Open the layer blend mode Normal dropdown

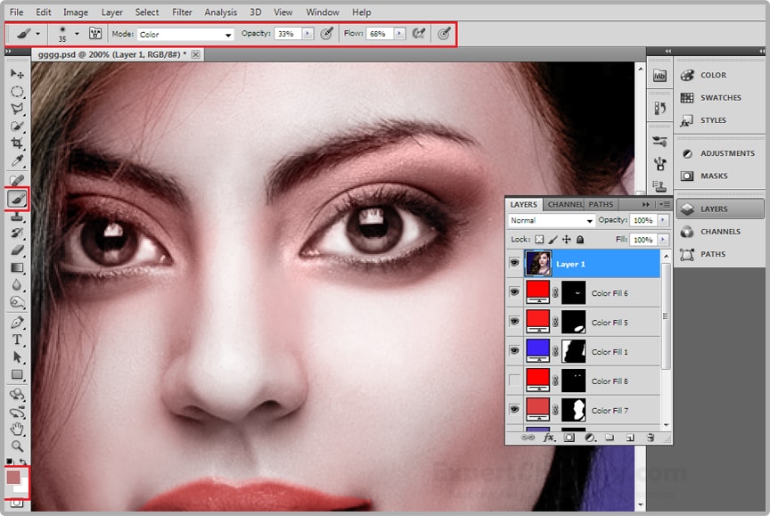552,220
